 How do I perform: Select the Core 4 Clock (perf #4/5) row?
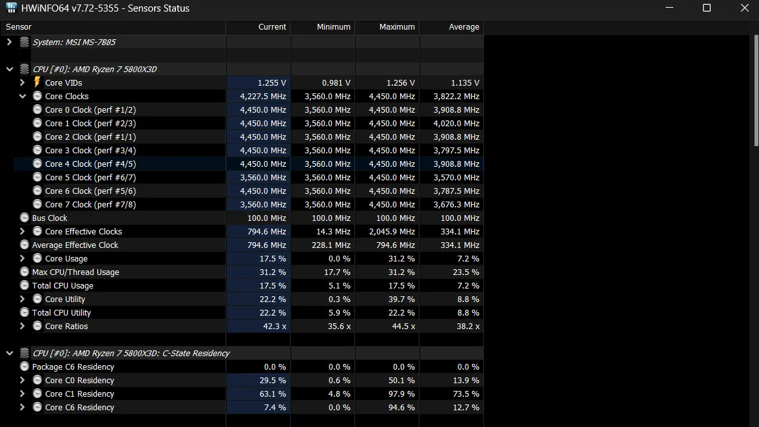click(90, 164)
